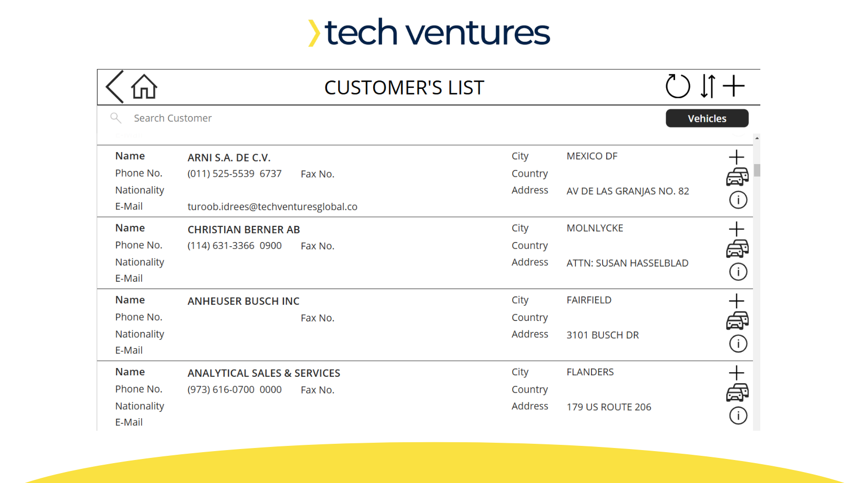
Task: Sort the customer list order
Action: [x=708, y=86]
